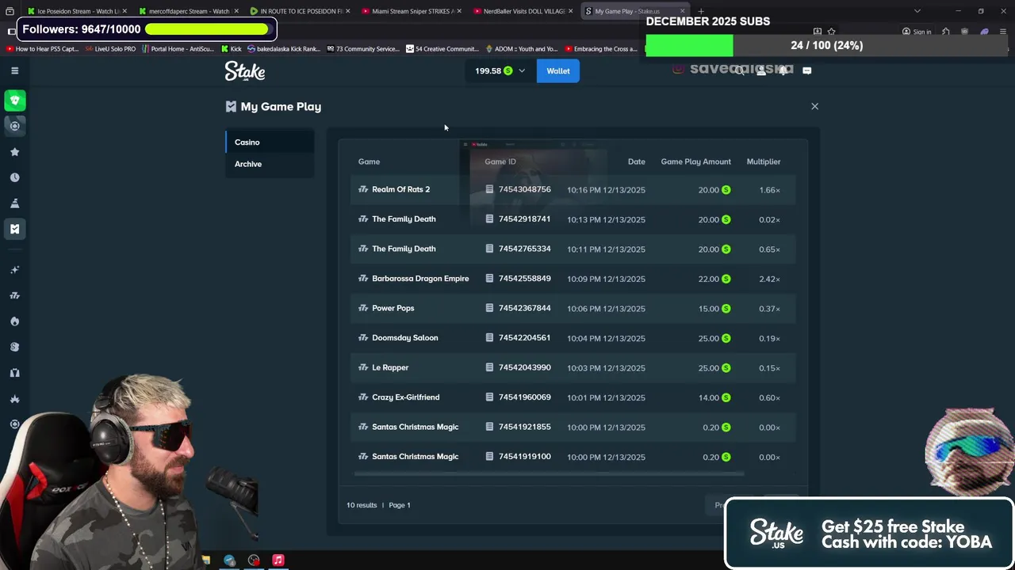The image size is (1015, 570).
Task: Click the December 2025 Subs progress bar
Action: [826, 45]
